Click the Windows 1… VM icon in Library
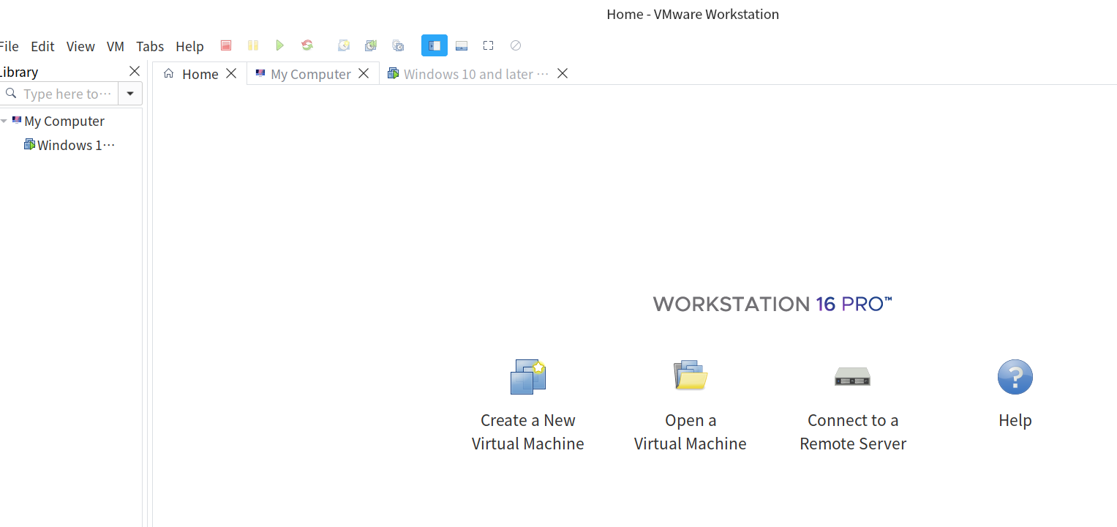 tap(29, 145)
